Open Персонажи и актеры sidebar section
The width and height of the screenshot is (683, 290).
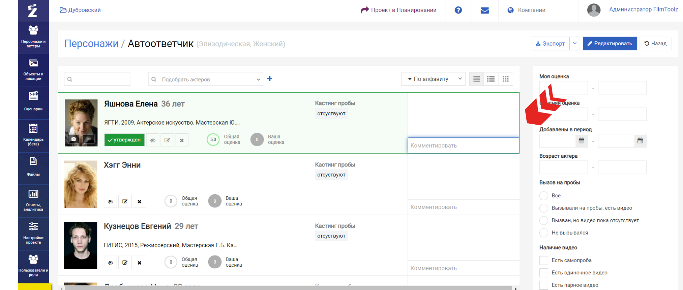point(33,37)
